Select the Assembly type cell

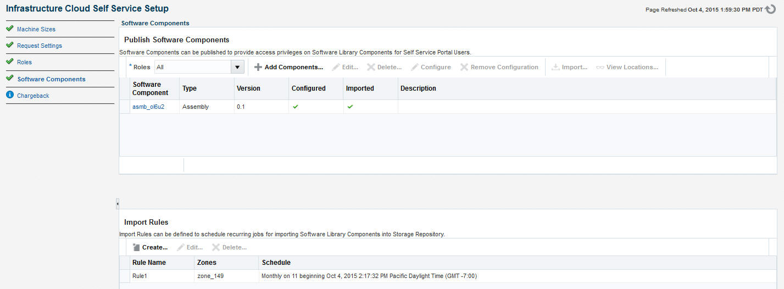[207, 107]
